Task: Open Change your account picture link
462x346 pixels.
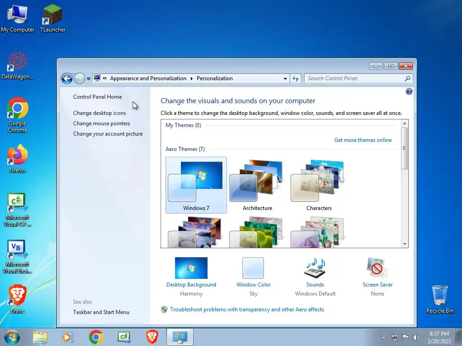Action: pos(108,133)
